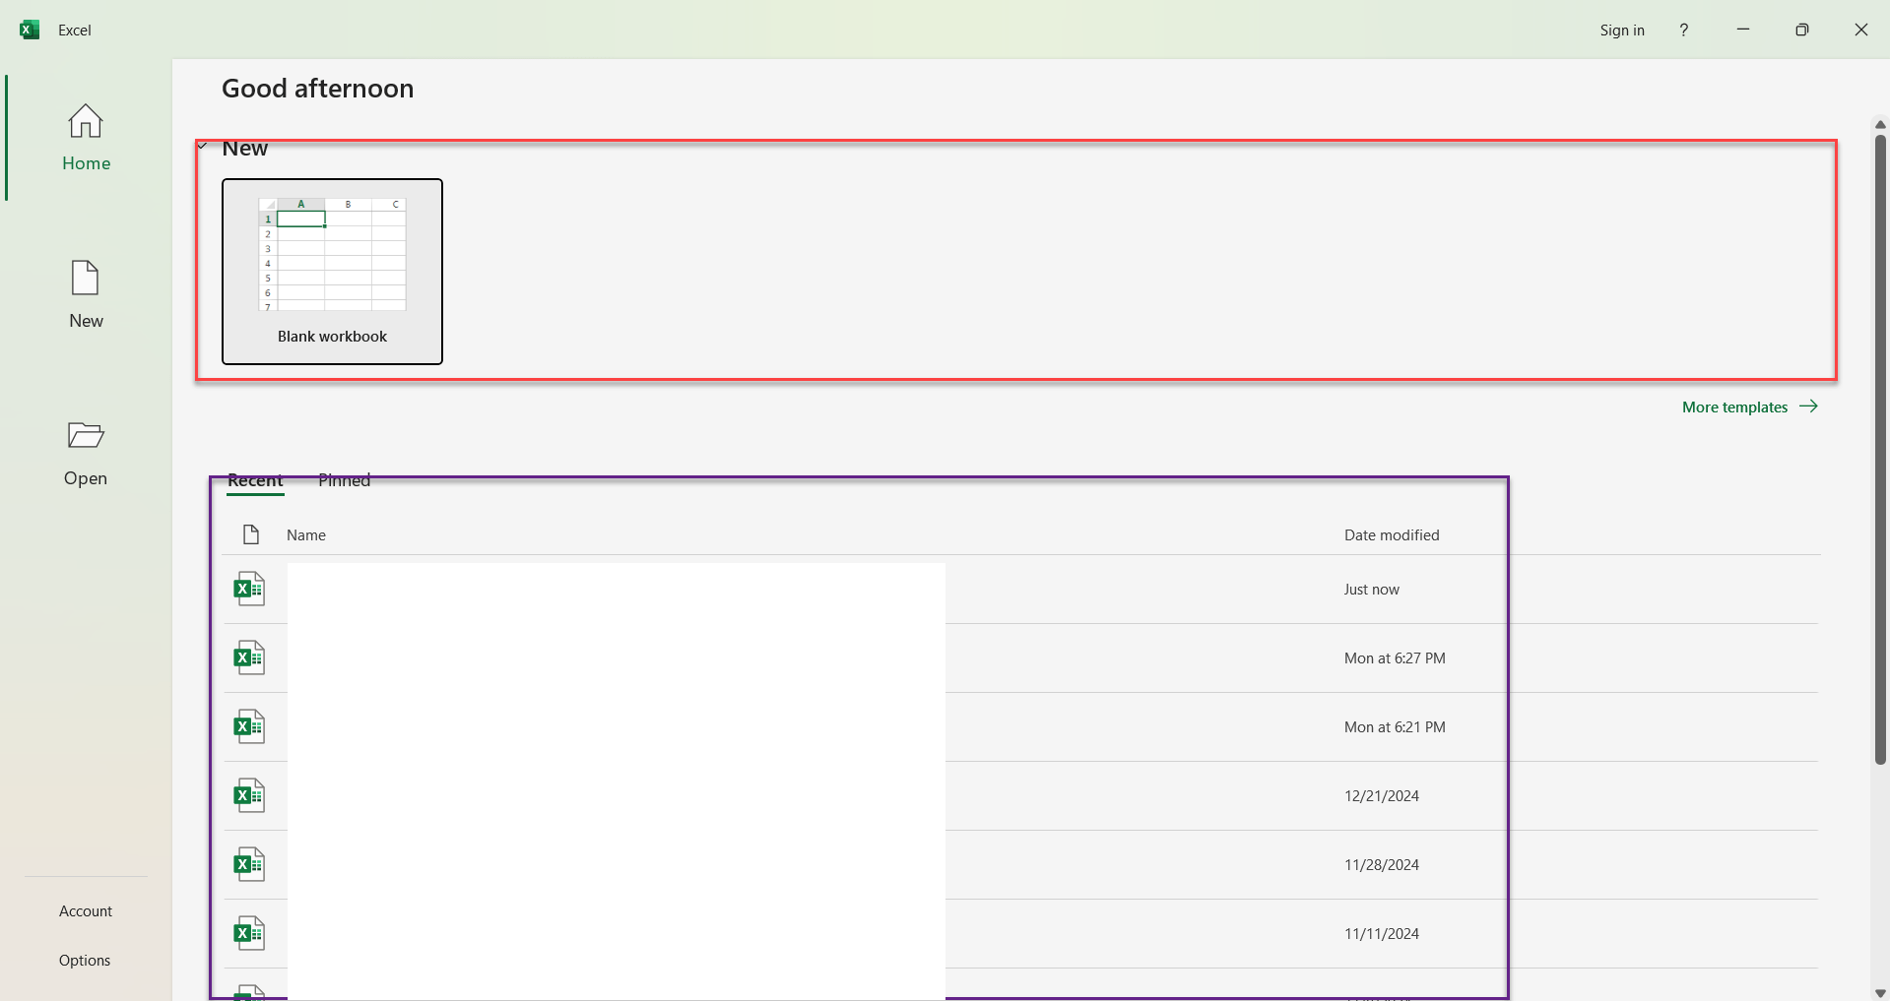The height and width of the screenshot is (1001, 1890).
Task: Select the '12/21/2024' date entry
Action: [x=1382, y=796]
